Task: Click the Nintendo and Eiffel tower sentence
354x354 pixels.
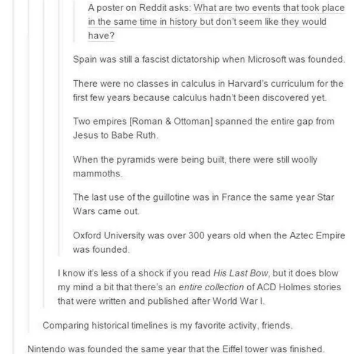Action: click(176, 349)
